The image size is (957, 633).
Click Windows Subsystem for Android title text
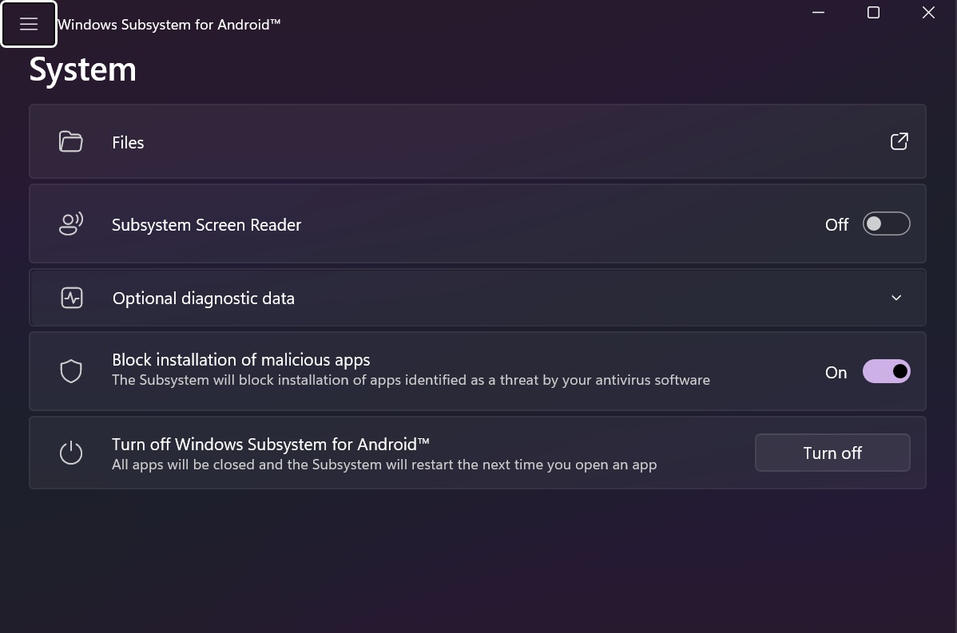pyautogui.click(x=169, y=25)
